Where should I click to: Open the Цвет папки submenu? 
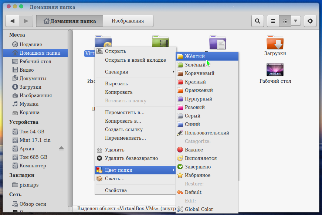click(x=136, y=170)
